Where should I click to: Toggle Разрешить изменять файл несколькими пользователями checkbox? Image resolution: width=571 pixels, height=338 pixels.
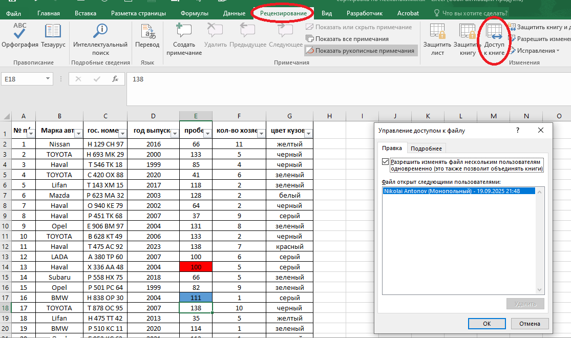(385, 162)
